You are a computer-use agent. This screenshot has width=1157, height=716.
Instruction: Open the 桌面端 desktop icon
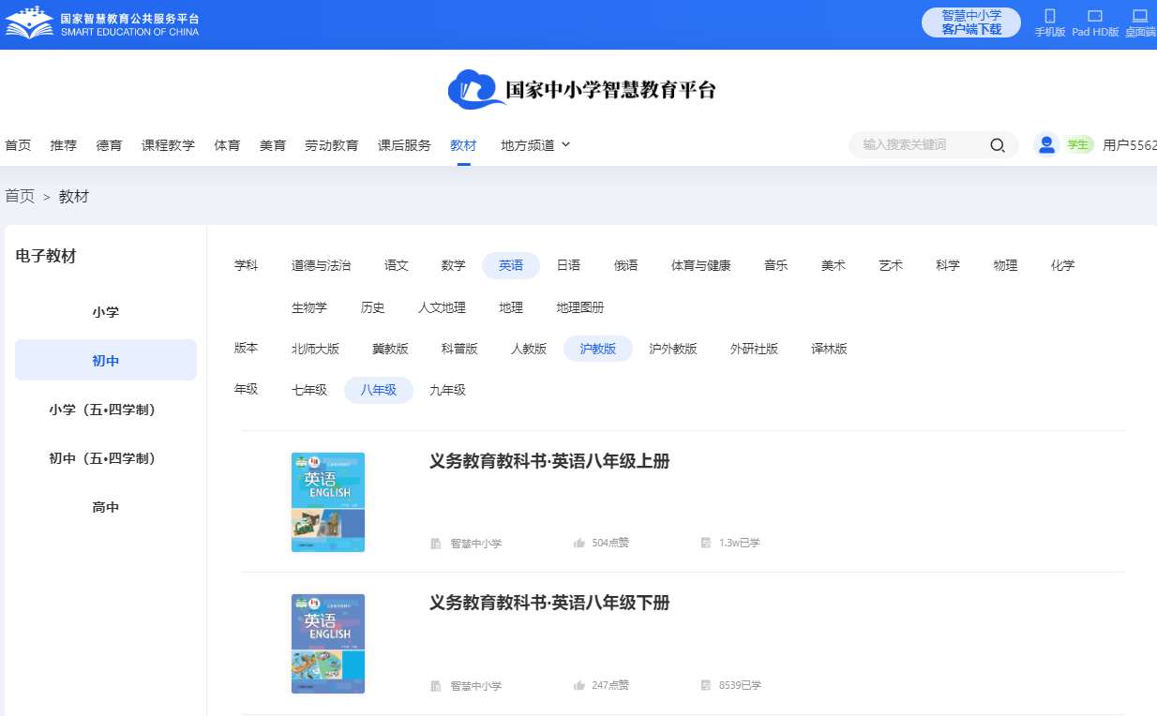coord(1140,16)
